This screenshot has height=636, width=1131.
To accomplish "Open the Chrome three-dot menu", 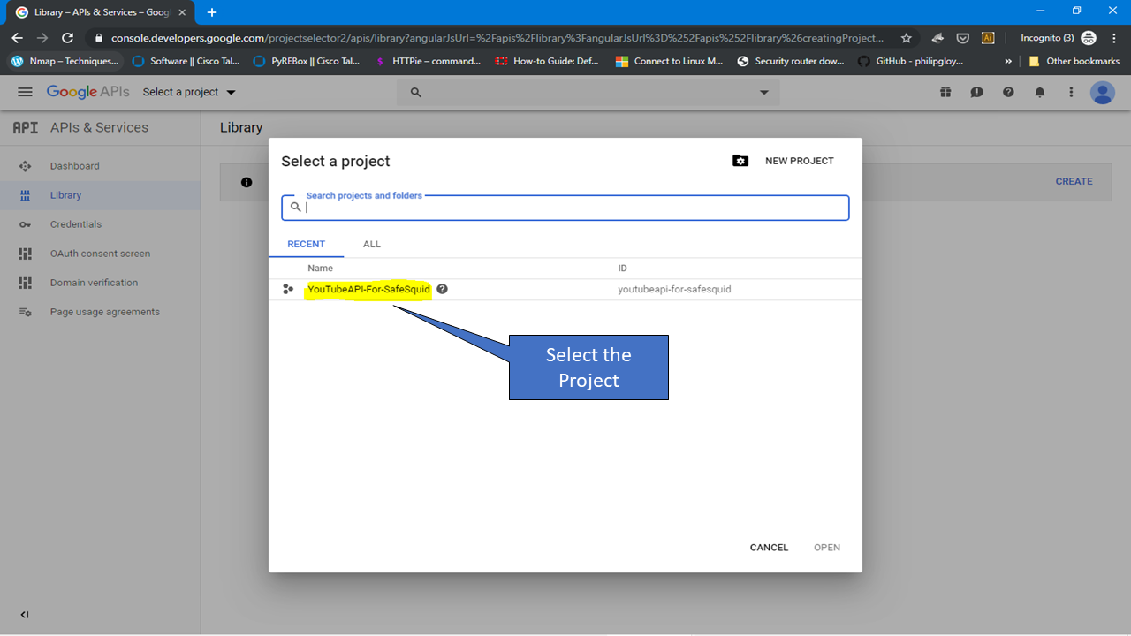I will [1113, 38].
